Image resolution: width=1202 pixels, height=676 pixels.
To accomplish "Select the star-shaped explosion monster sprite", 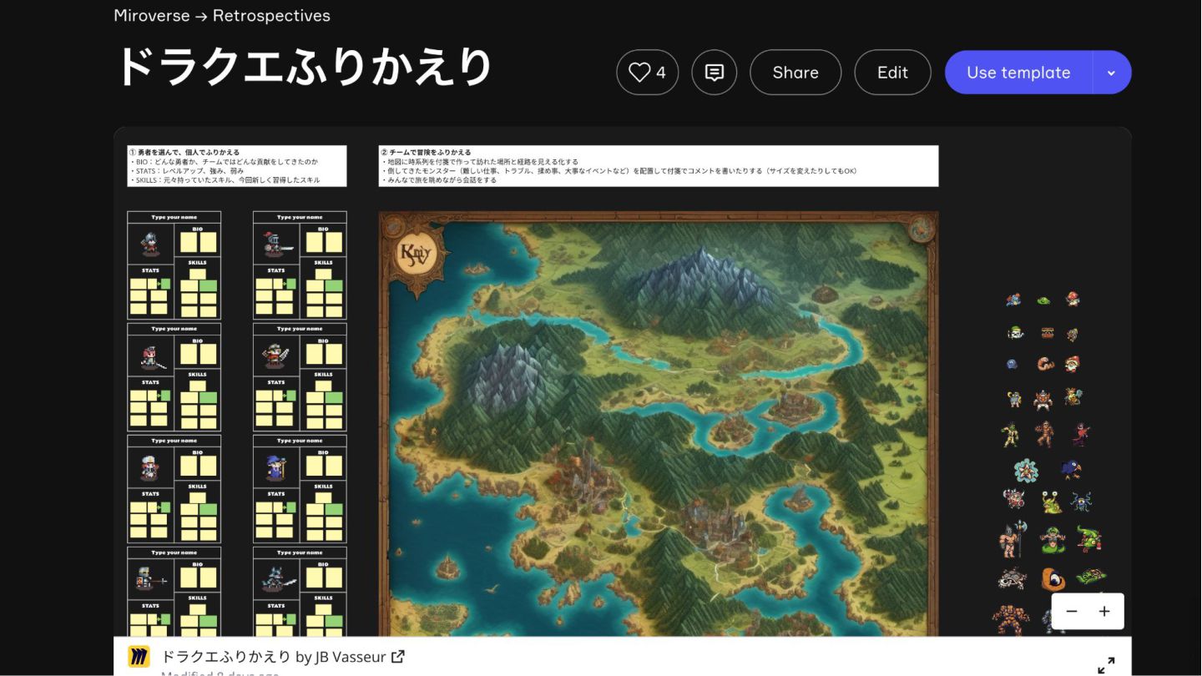I will point(1026,471).
